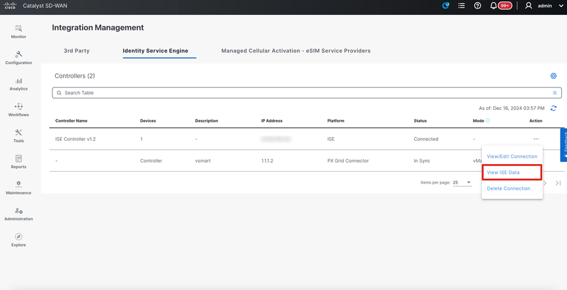Select the ISE Controller v1.2 cell
This screenshot has height=290, width=567.
(76, 139)
